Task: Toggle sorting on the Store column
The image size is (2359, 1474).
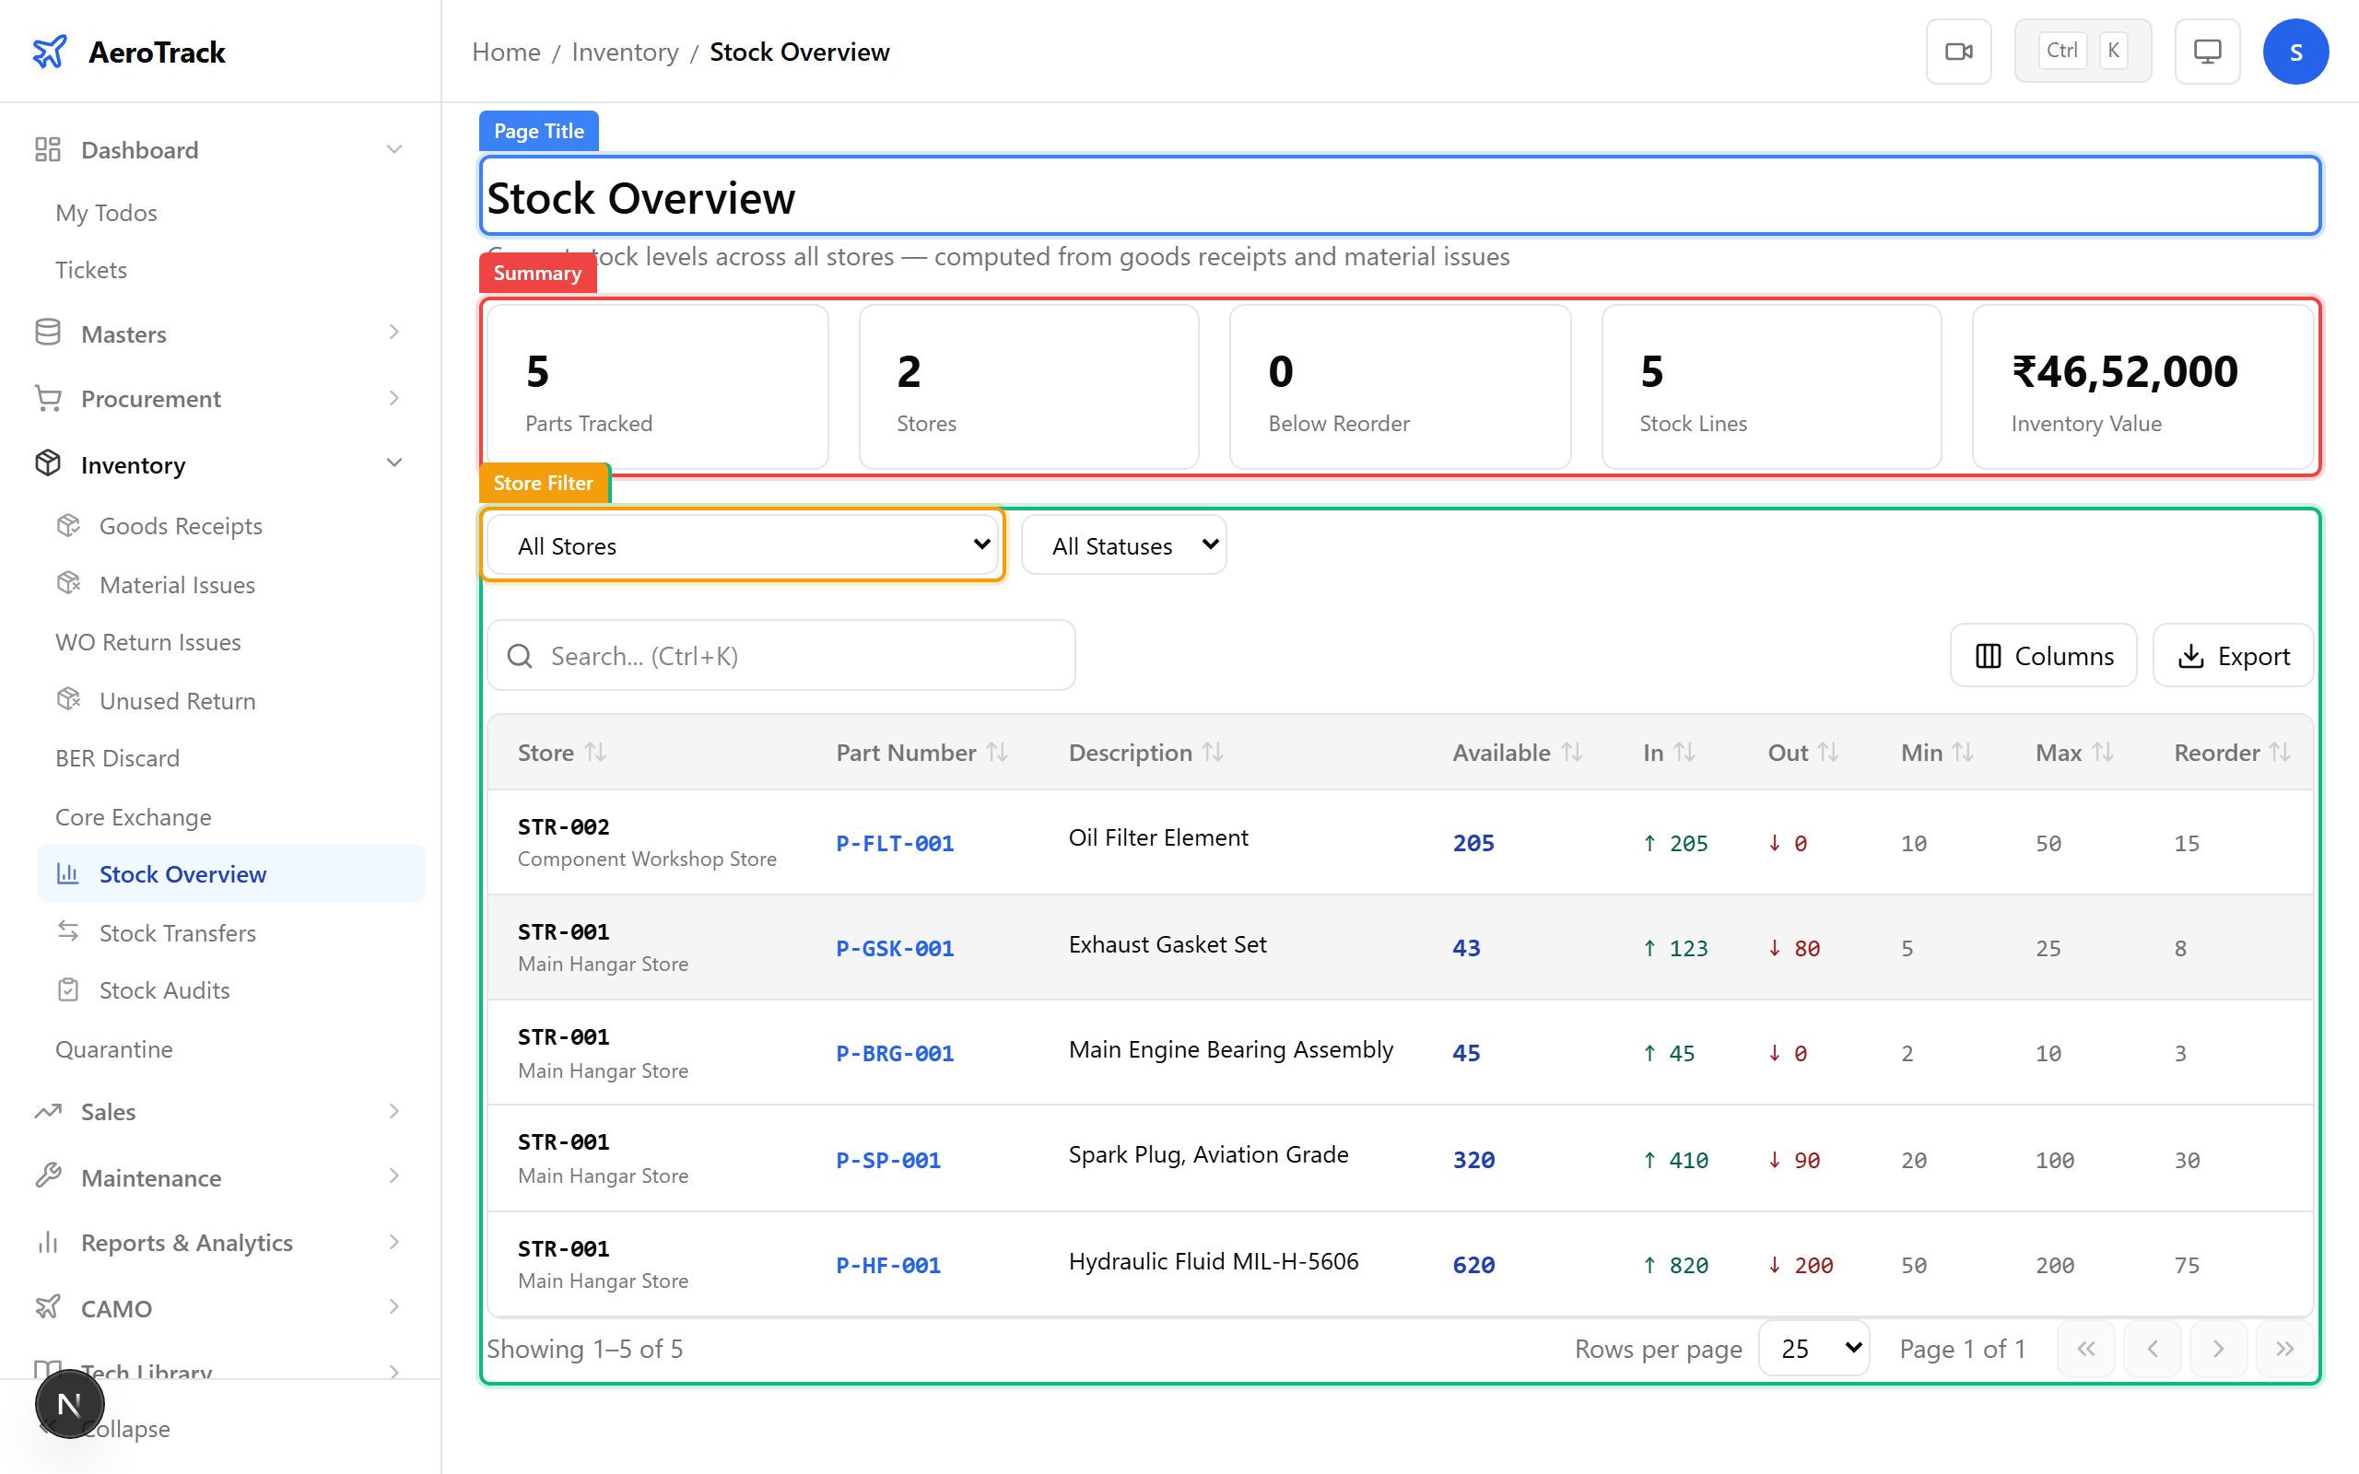Action: point(595,752)
